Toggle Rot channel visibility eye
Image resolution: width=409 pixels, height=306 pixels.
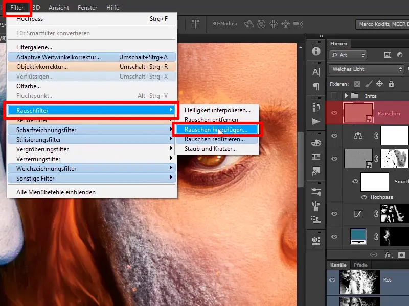point(332,280)
